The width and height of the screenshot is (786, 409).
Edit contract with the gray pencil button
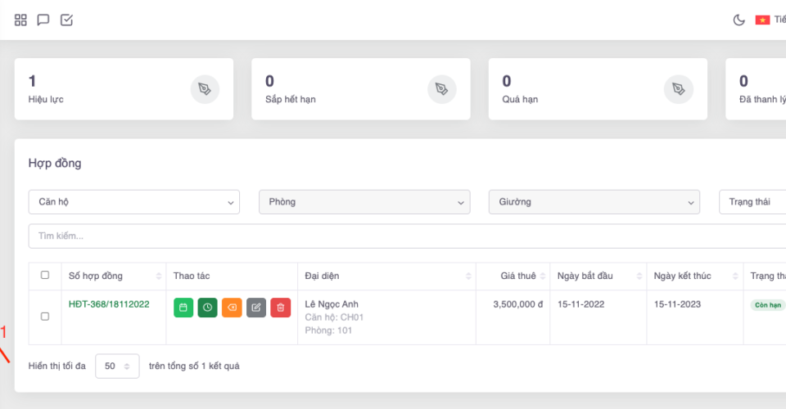coord(256,308)
